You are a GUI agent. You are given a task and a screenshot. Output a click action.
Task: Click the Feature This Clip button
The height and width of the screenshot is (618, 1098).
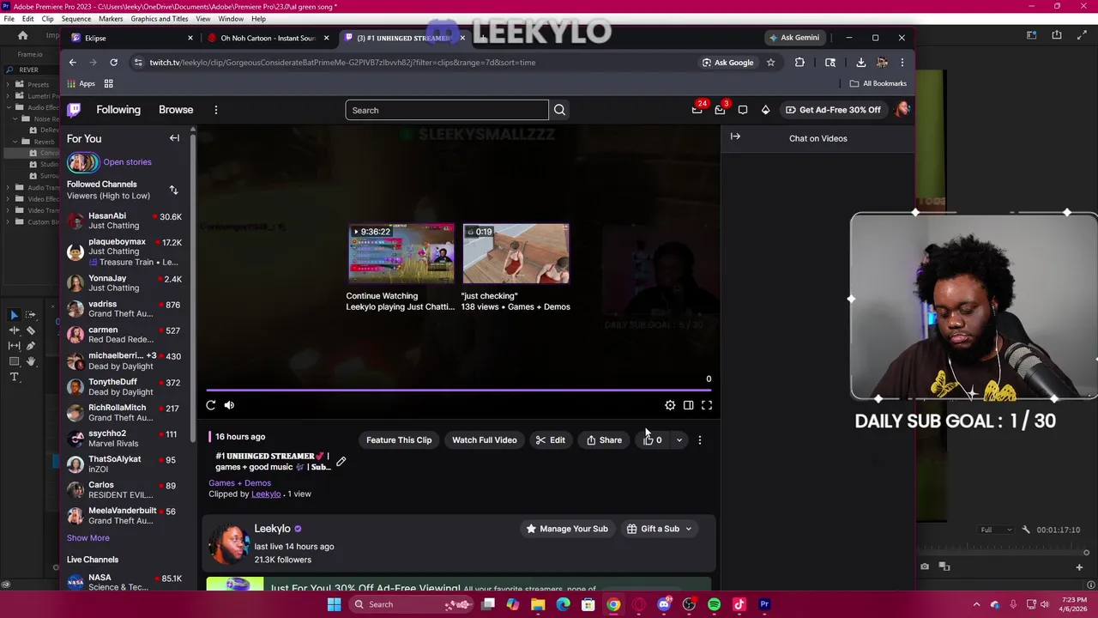399,440
